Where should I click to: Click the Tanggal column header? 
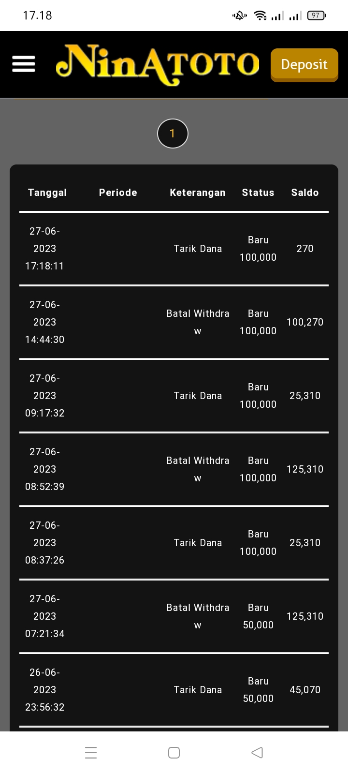pyautogui.click(x=47, y=193)
